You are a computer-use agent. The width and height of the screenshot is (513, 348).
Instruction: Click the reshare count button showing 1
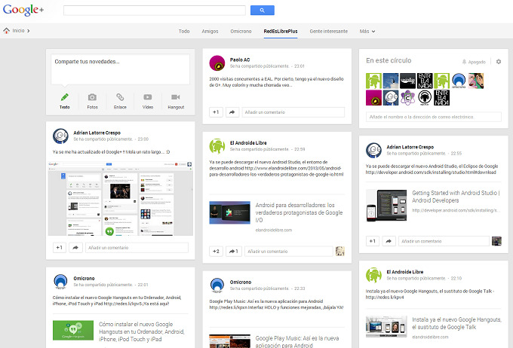[x=234, y=252]
